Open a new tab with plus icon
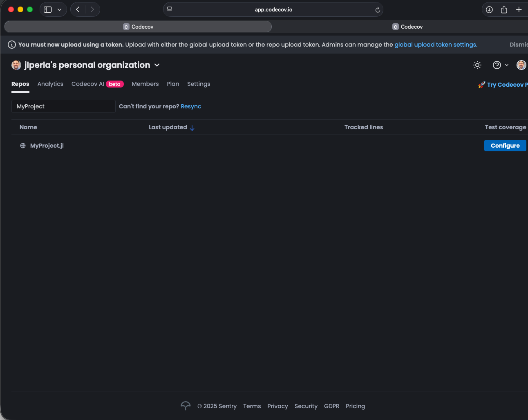528x420 pixels. (x=519, y=9)
